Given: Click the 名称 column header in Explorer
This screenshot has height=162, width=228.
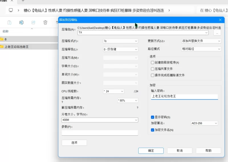Looking at the screenshot, I should coord(5,31).
